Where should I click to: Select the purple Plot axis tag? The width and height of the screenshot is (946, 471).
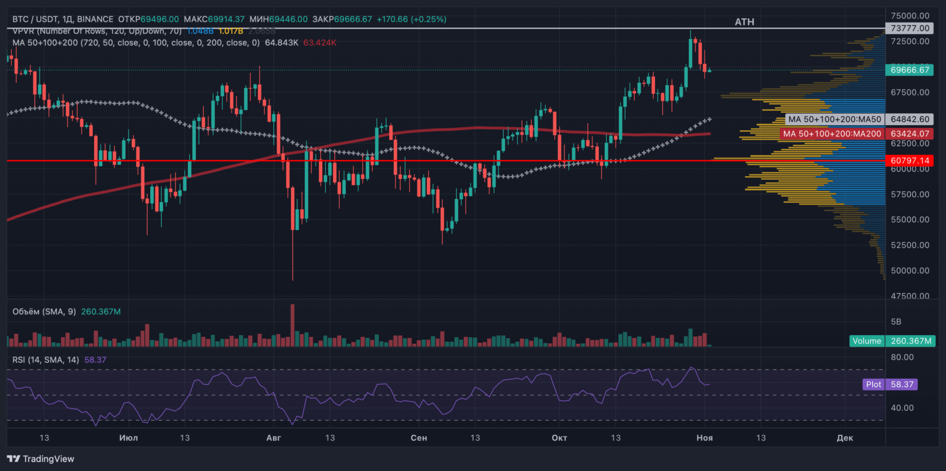(873, 385)
